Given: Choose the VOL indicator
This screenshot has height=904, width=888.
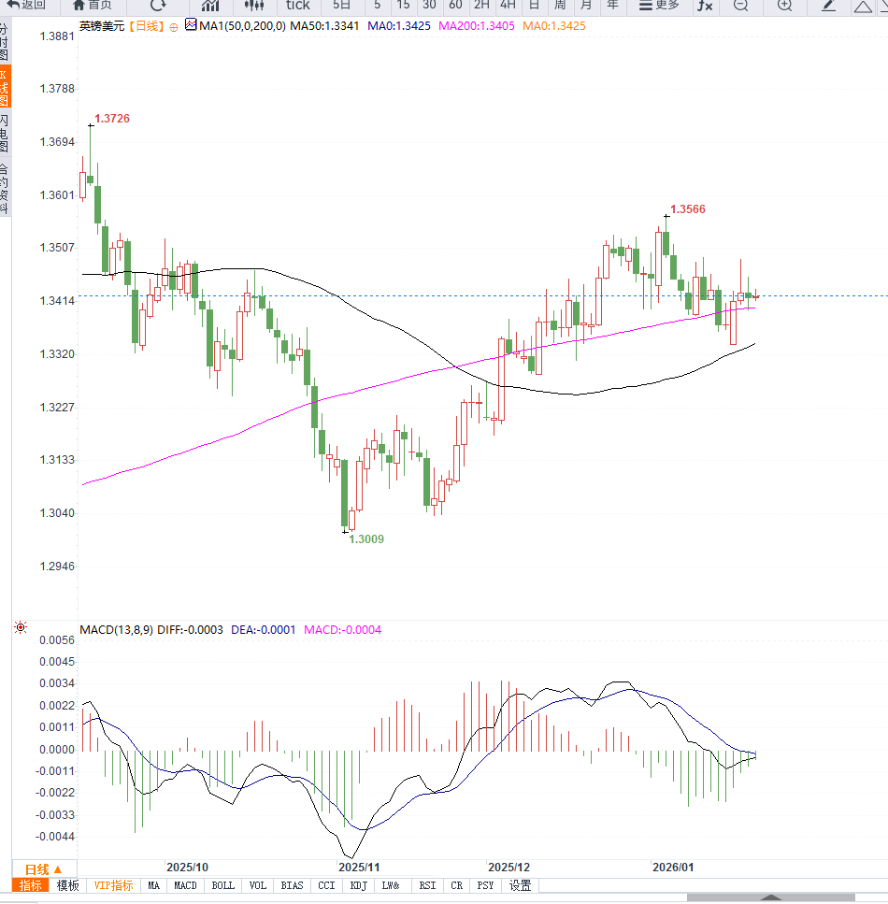Looking at the screenshot, I should [x=257, y=885].
